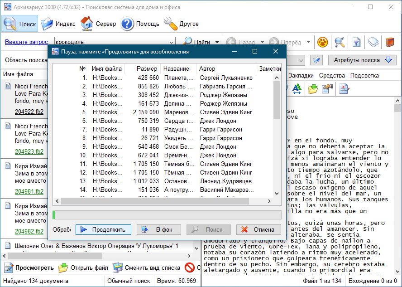Click the paw print icon in toolbar
402x287 pixels.
coord(322,42)
